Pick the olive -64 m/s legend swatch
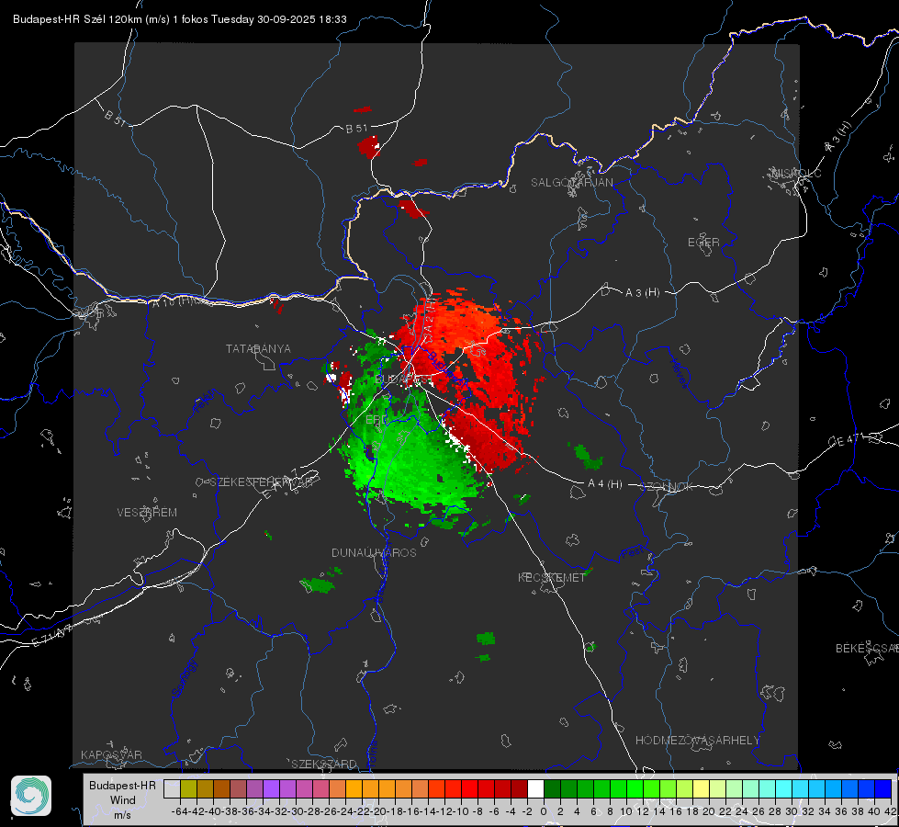The width and height of the screenshot is (899, 827). point(188,788)
